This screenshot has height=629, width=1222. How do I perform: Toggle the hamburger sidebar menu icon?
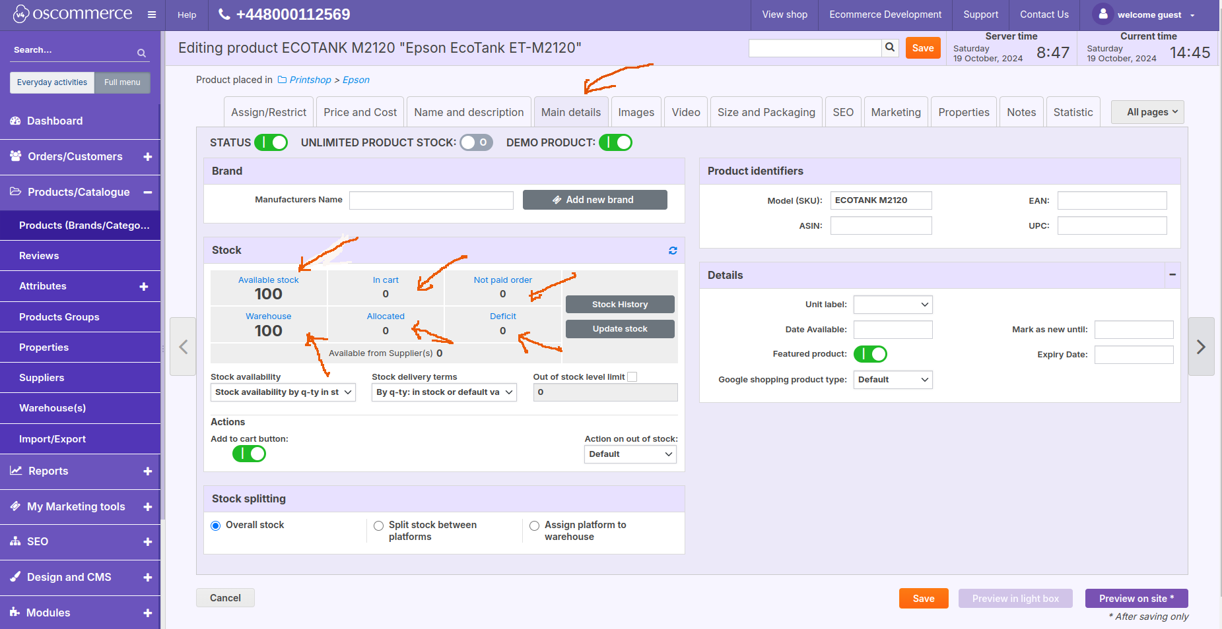(x=152, y=15)
